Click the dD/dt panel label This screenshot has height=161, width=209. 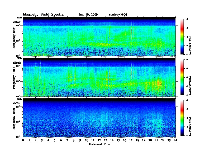coord(17,63)
